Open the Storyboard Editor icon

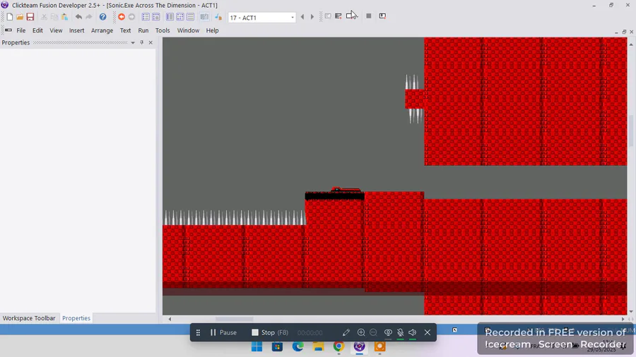click(146, 17)
